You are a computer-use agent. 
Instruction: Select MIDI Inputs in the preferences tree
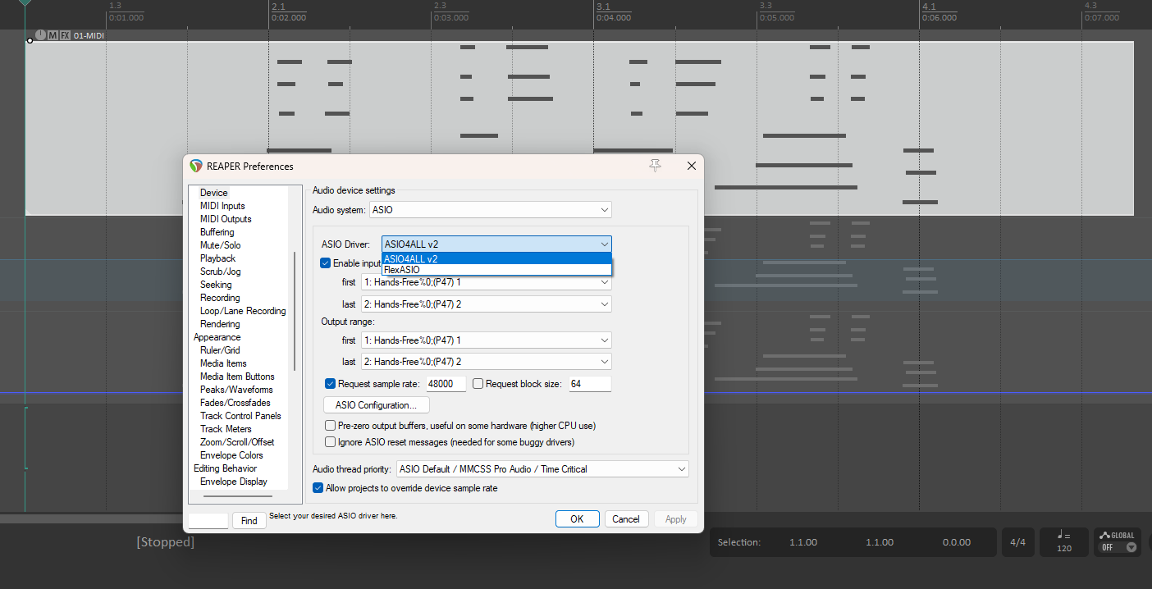pyautogui.click(x=222, y=206)
